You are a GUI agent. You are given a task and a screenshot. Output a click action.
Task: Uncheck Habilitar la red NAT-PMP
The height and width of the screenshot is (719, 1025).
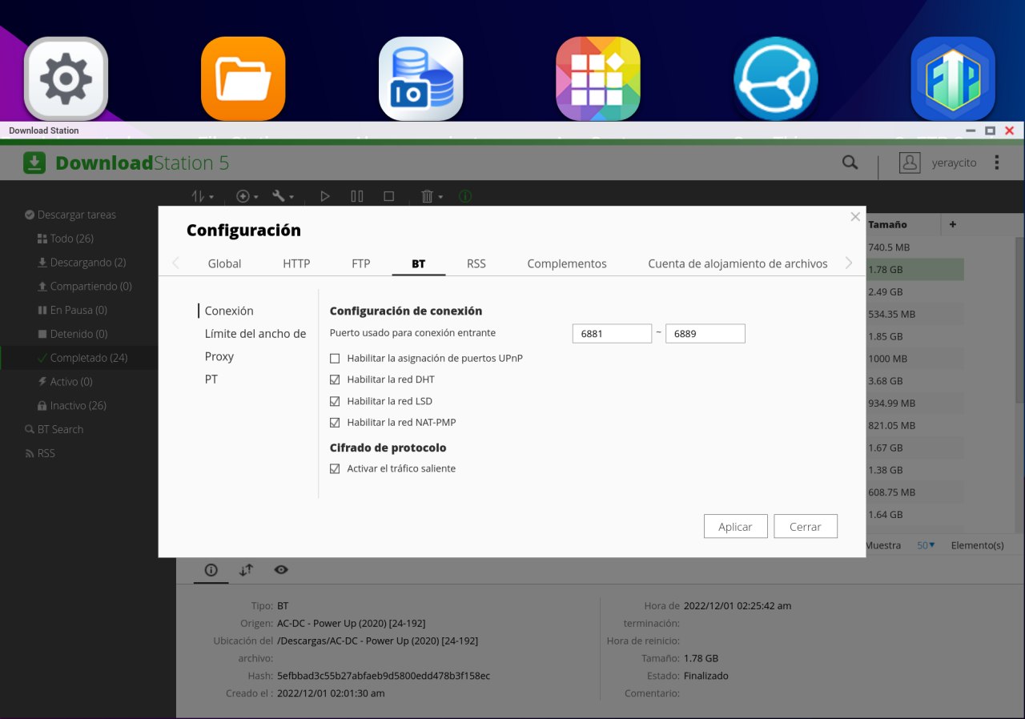(x=335, y=422)
